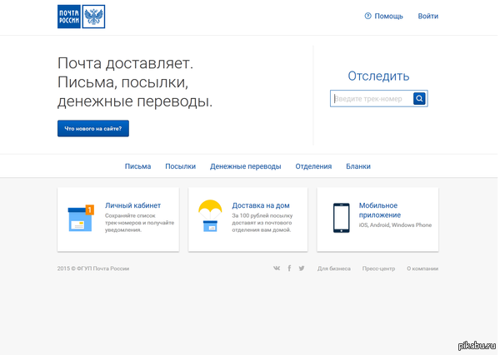Click the search magnifier button
Image resolution: width=500 pixels, height=355 pixels.
pyautogui.click(x=420, y=99)
